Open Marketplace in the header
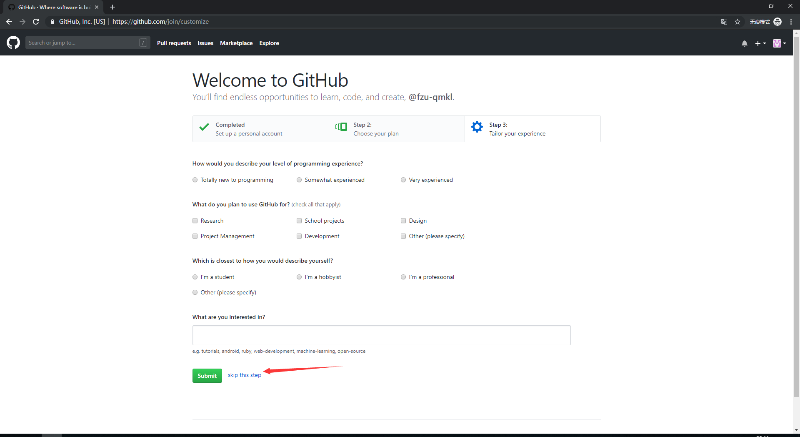 tap(236, 43)
